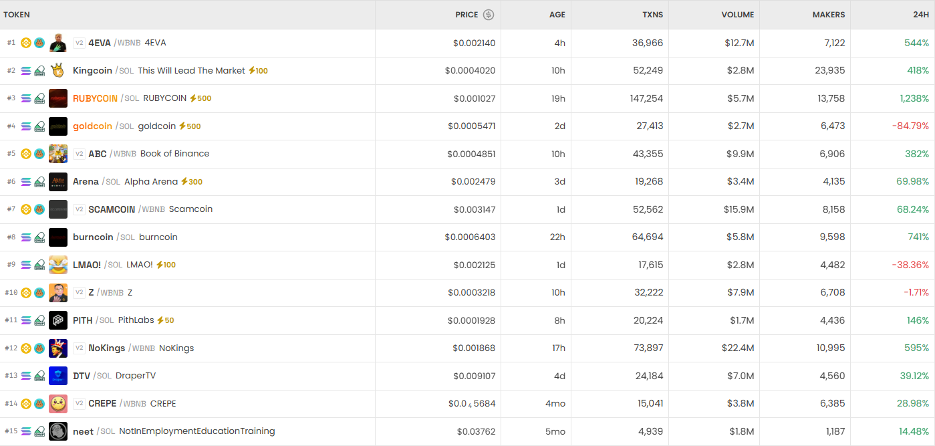
Task: Sort tokens by the 24H column header
Action: point(922,14)
